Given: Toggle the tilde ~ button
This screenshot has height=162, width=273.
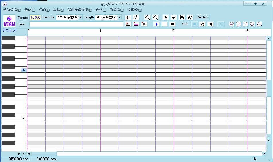Looking at the screenshot, I should tap(24, 154).
